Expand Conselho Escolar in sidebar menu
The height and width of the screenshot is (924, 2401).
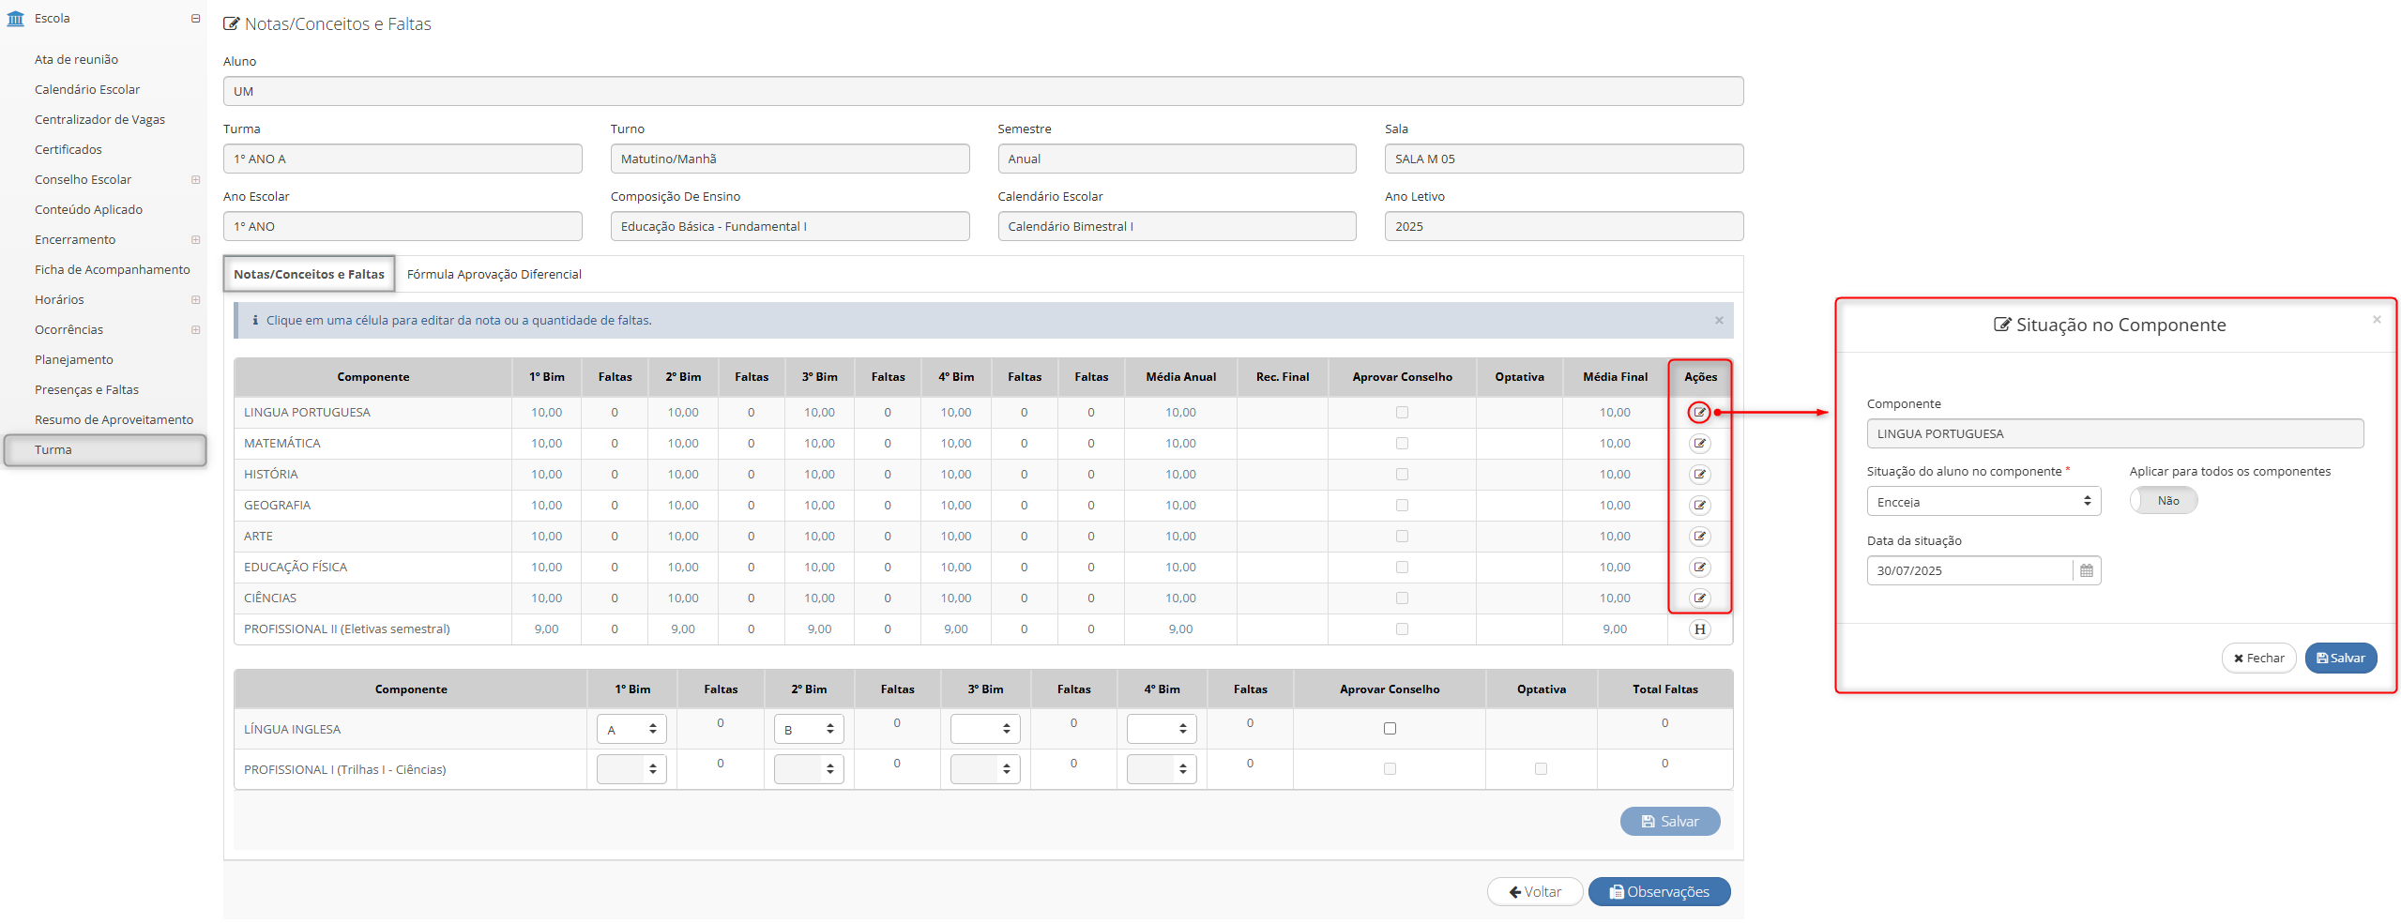pos(195,180)
